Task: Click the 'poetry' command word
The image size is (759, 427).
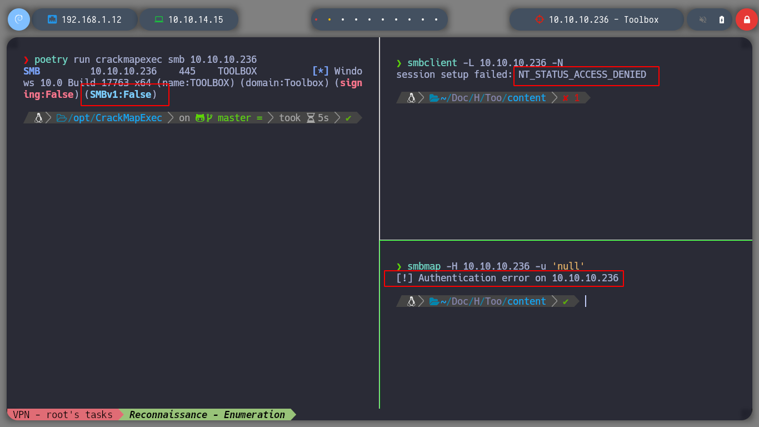Action: click(x=51, y=59)
